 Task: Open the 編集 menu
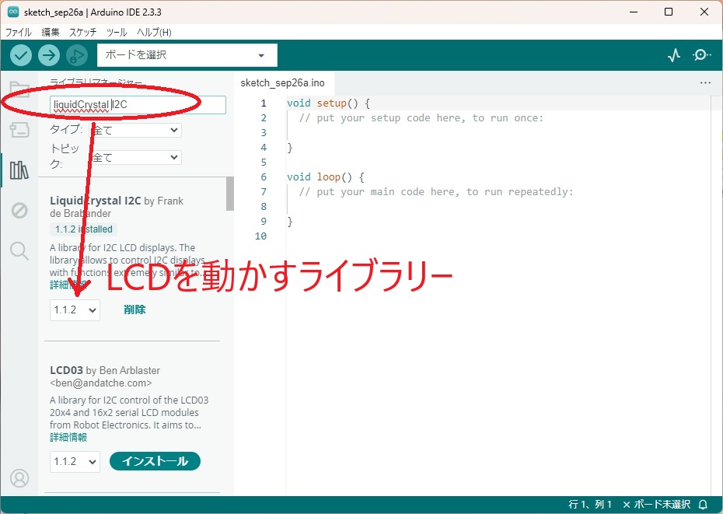(51, 33)
